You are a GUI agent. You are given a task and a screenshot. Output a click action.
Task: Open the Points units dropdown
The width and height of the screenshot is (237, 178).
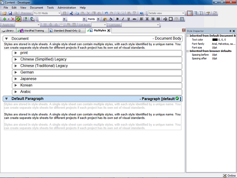pyautogui.click(x=98, y=19)
